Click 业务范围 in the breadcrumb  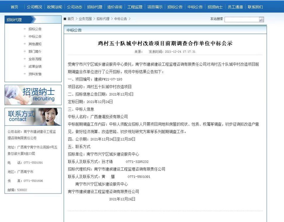tap(86, 19)
